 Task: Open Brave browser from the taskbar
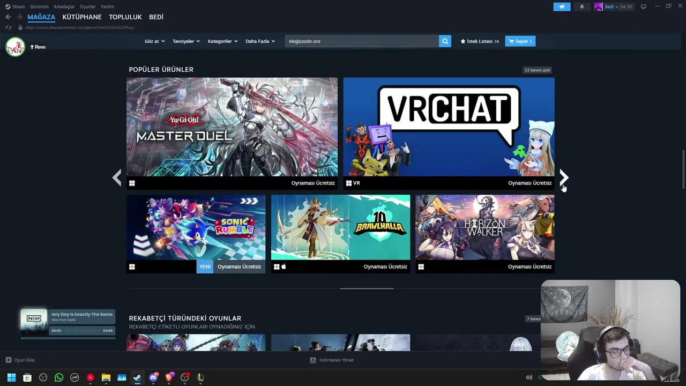169,377
